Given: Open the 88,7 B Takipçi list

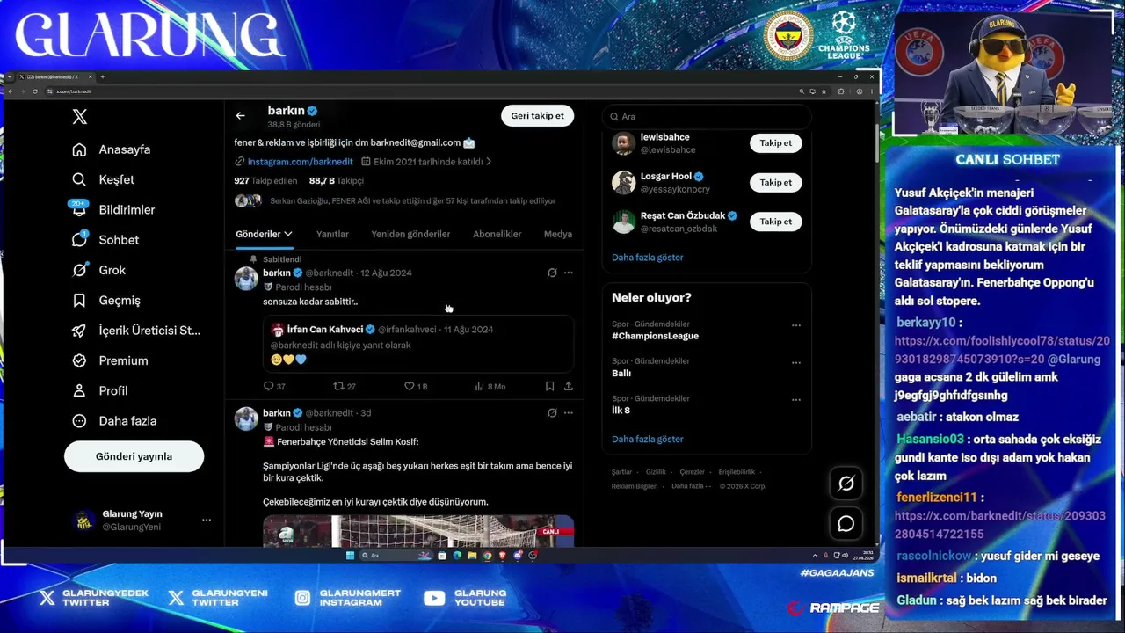Looking at the screenshot, I should tap(337, 180).
